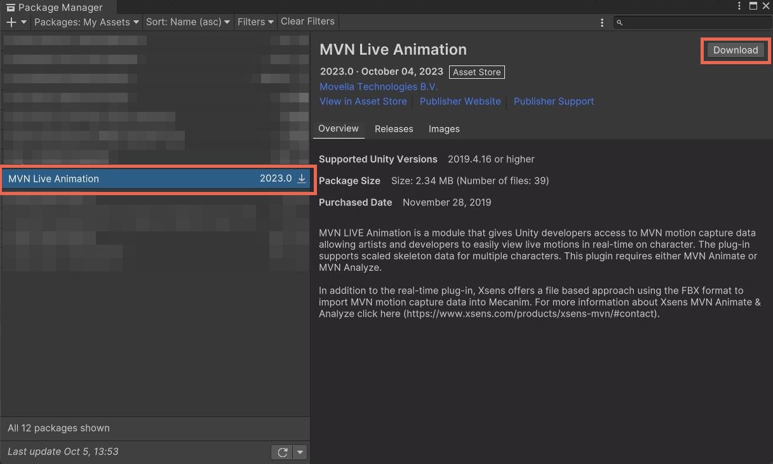Viewport: 773px width, 464px height.
Task: Switch to the Releases tab
Action: point(394,129)
